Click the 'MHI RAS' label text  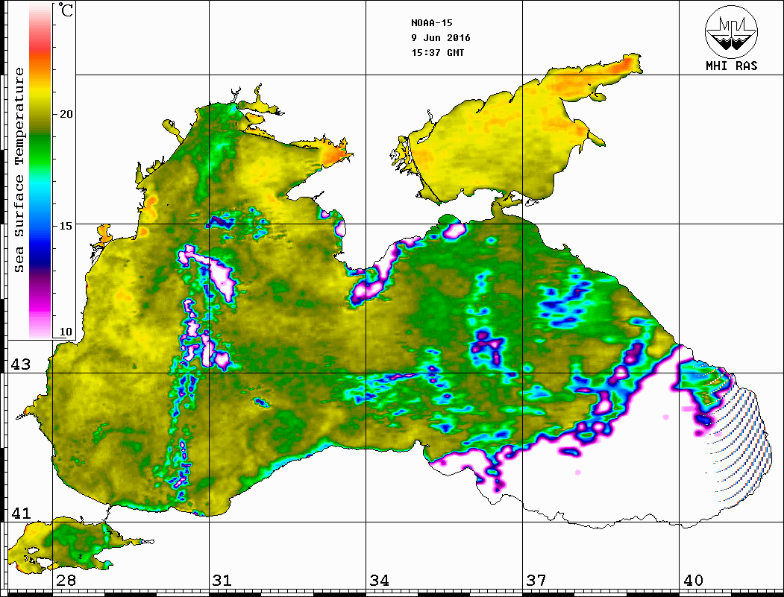731,66
